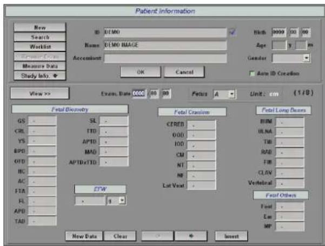This screenshot has height=246, width=325.
Task: Toggle the checkbox next to ID field
Action: tap(233, 32)
